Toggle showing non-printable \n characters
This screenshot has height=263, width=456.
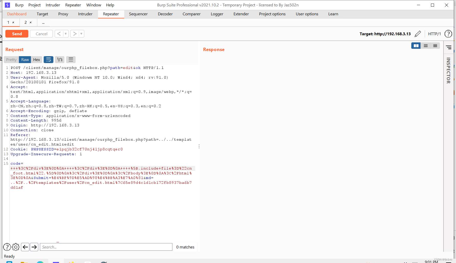pos(60,59)
